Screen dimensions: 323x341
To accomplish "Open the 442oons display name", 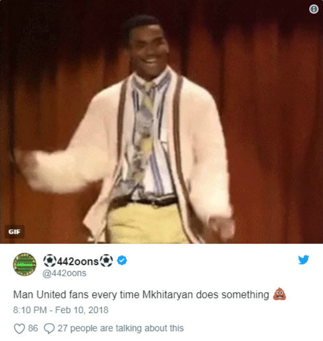I will [78, 261].
